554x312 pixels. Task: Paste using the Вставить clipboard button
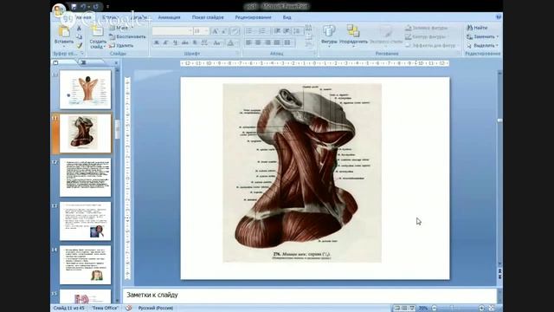pos(64,36)
